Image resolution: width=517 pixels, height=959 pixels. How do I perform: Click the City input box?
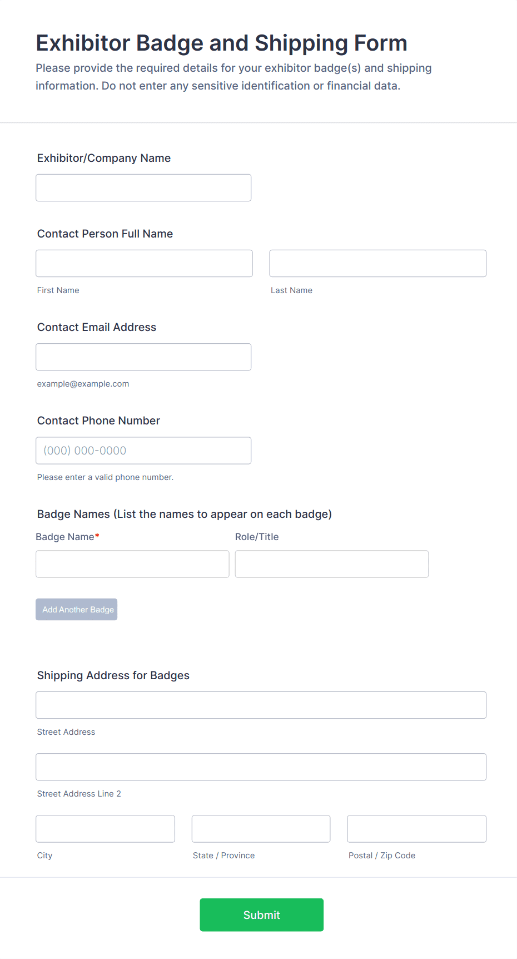105,829
